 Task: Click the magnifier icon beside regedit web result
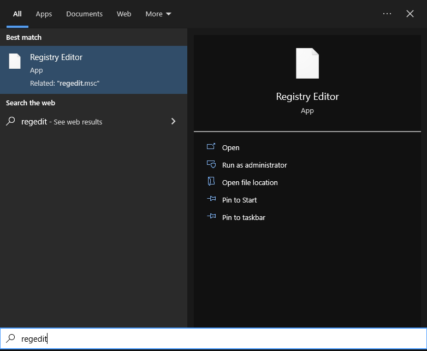tap(10, 122)
